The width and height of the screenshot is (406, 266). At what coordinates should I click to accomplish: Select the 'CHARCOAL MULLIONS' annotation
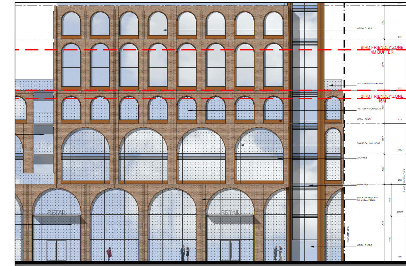(x=368, y=144)
